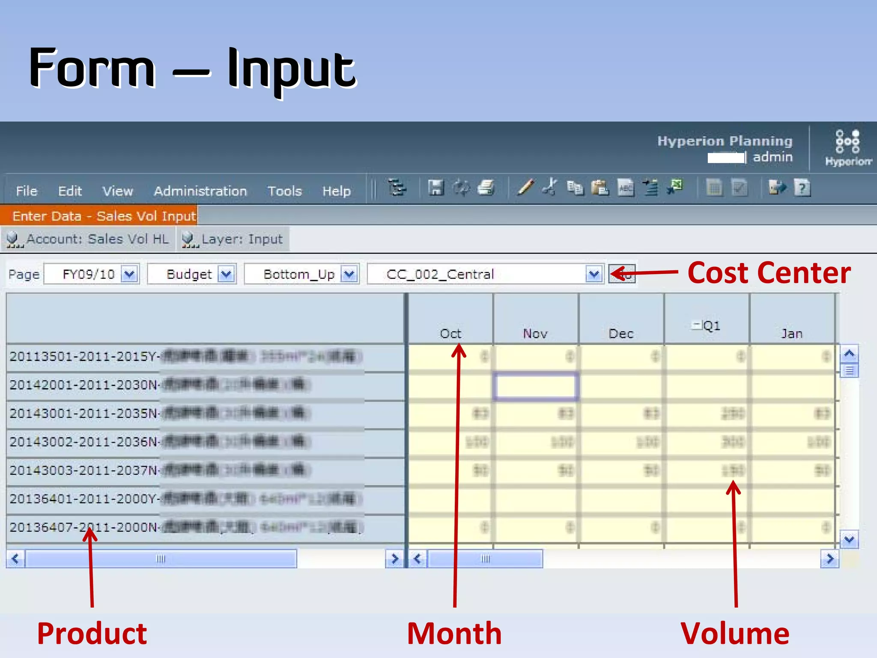
Task: Open the FY09/10 year dropdown
Action: [x=129, y=274]
